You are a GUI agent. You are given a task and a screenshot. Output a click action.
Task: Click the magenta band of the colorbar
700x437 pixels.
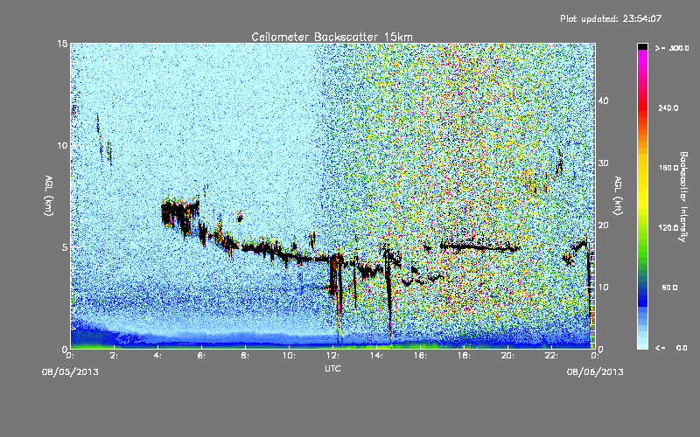click(642, 56)
